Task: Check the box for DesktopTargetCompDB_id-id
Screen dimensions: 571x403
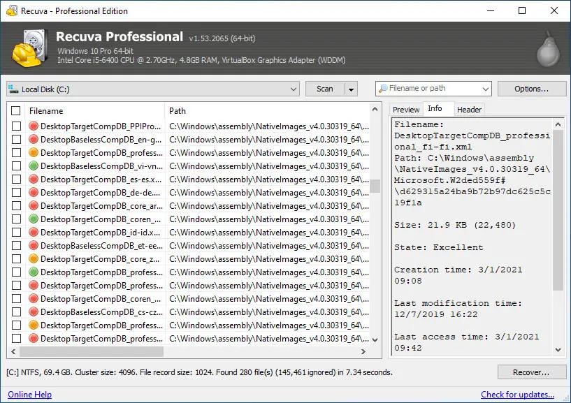Action: (16, 233)
